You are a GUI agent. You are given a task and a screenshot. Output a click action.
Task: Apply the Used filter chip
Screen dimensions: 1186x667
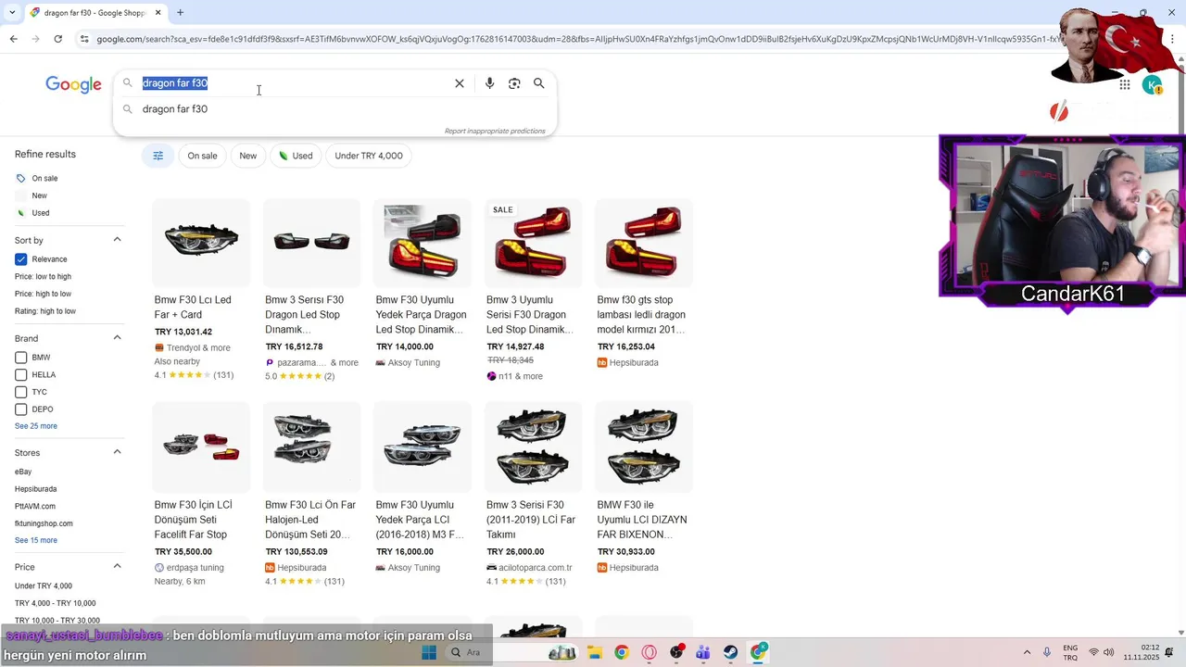coord(296,156)
